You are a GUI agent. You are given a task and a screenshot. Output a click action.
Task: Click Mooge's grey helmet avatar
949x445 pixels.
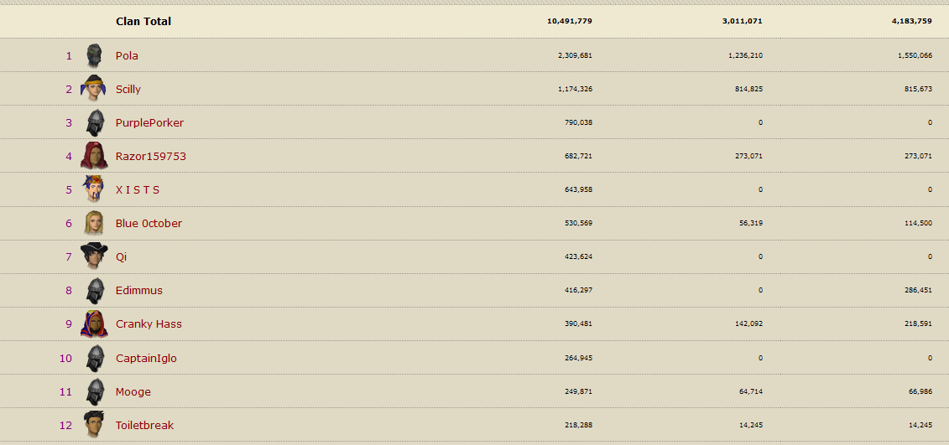[95, 391]
